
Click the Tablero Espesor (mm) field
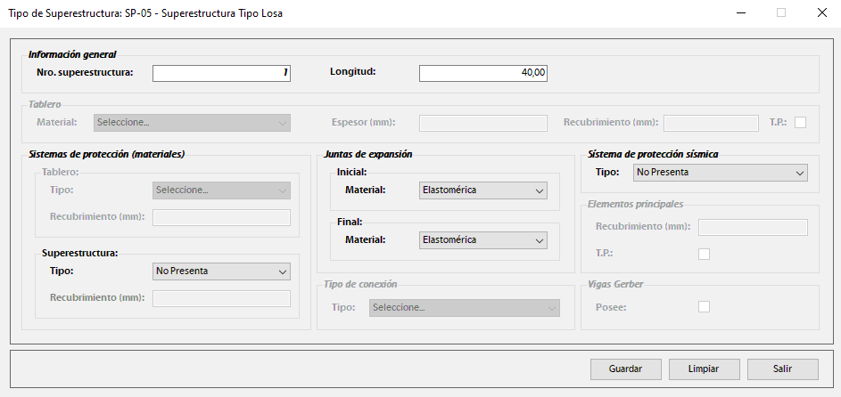[x=482, y=123]
